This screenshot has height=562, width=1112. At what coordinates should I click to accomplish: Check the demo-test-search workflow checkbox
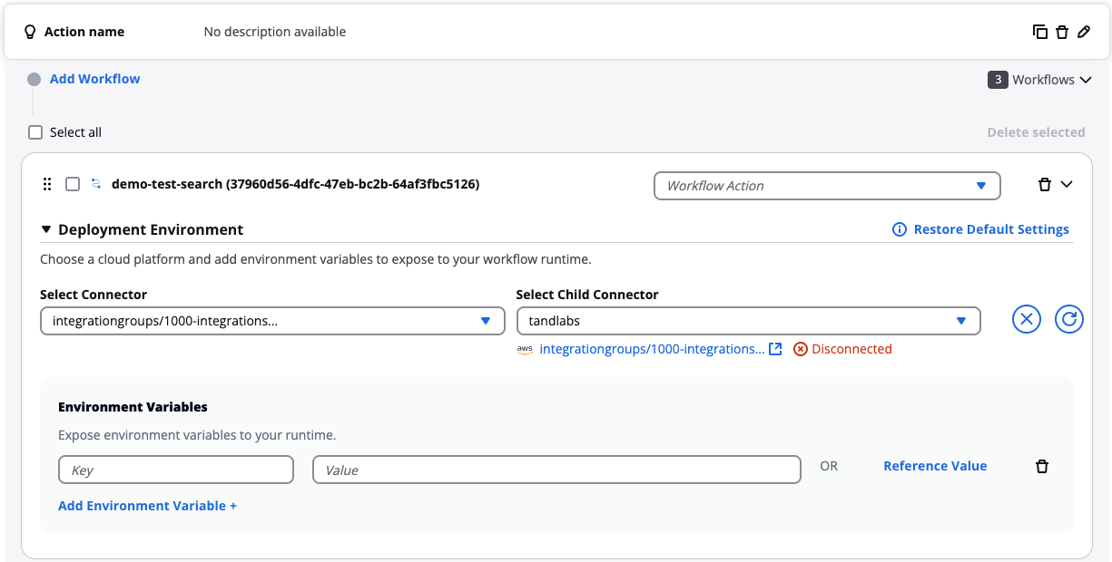click(x=72, y=184)
